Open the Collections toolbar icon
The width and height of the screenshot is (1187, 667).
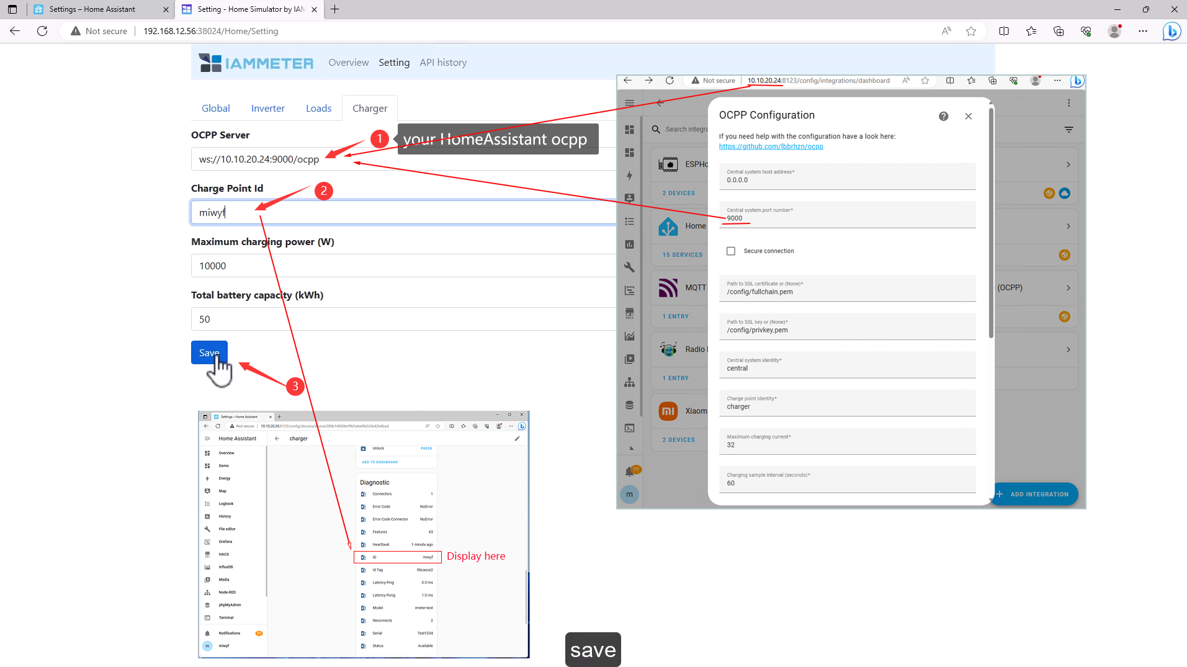(1059, 31)
